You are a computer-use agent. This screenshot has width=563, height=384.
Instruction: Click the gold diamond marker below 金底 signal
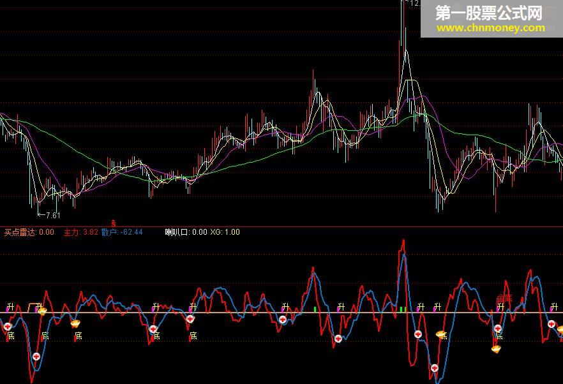[496, 349]
